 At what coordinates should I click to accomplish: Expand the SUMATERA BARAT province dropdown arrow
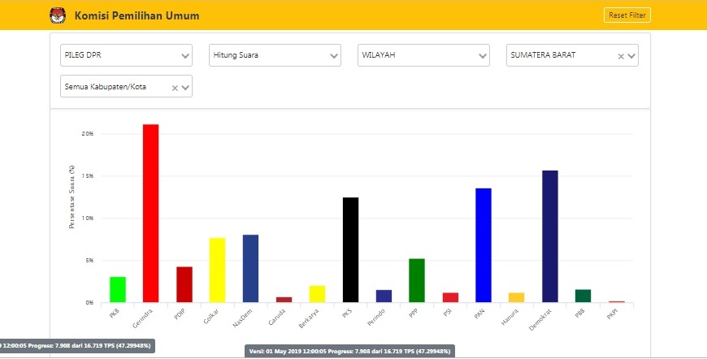tap(631, 57)
